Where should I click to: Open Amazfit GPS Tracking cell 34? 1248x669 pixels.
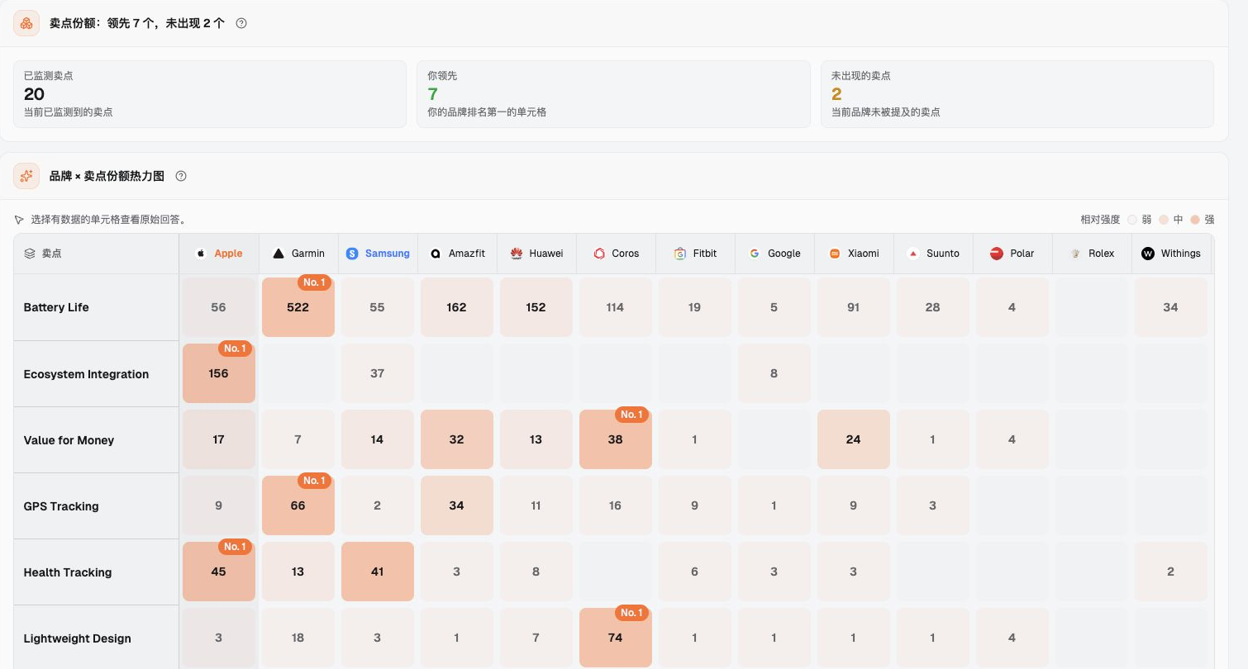[x=457, y=505]
